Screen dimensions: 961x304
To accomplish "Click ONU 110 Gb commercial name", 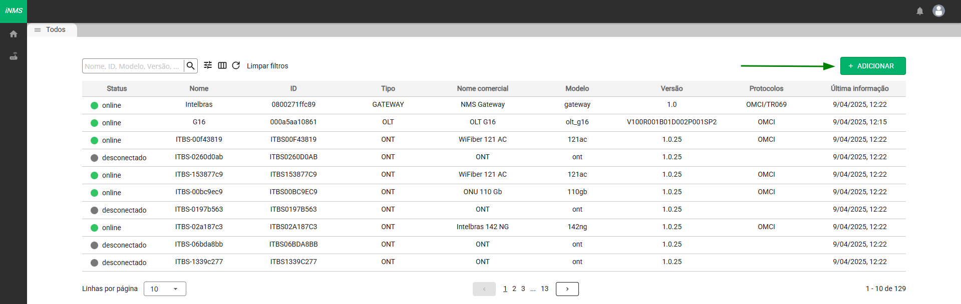I will point(483,192).
